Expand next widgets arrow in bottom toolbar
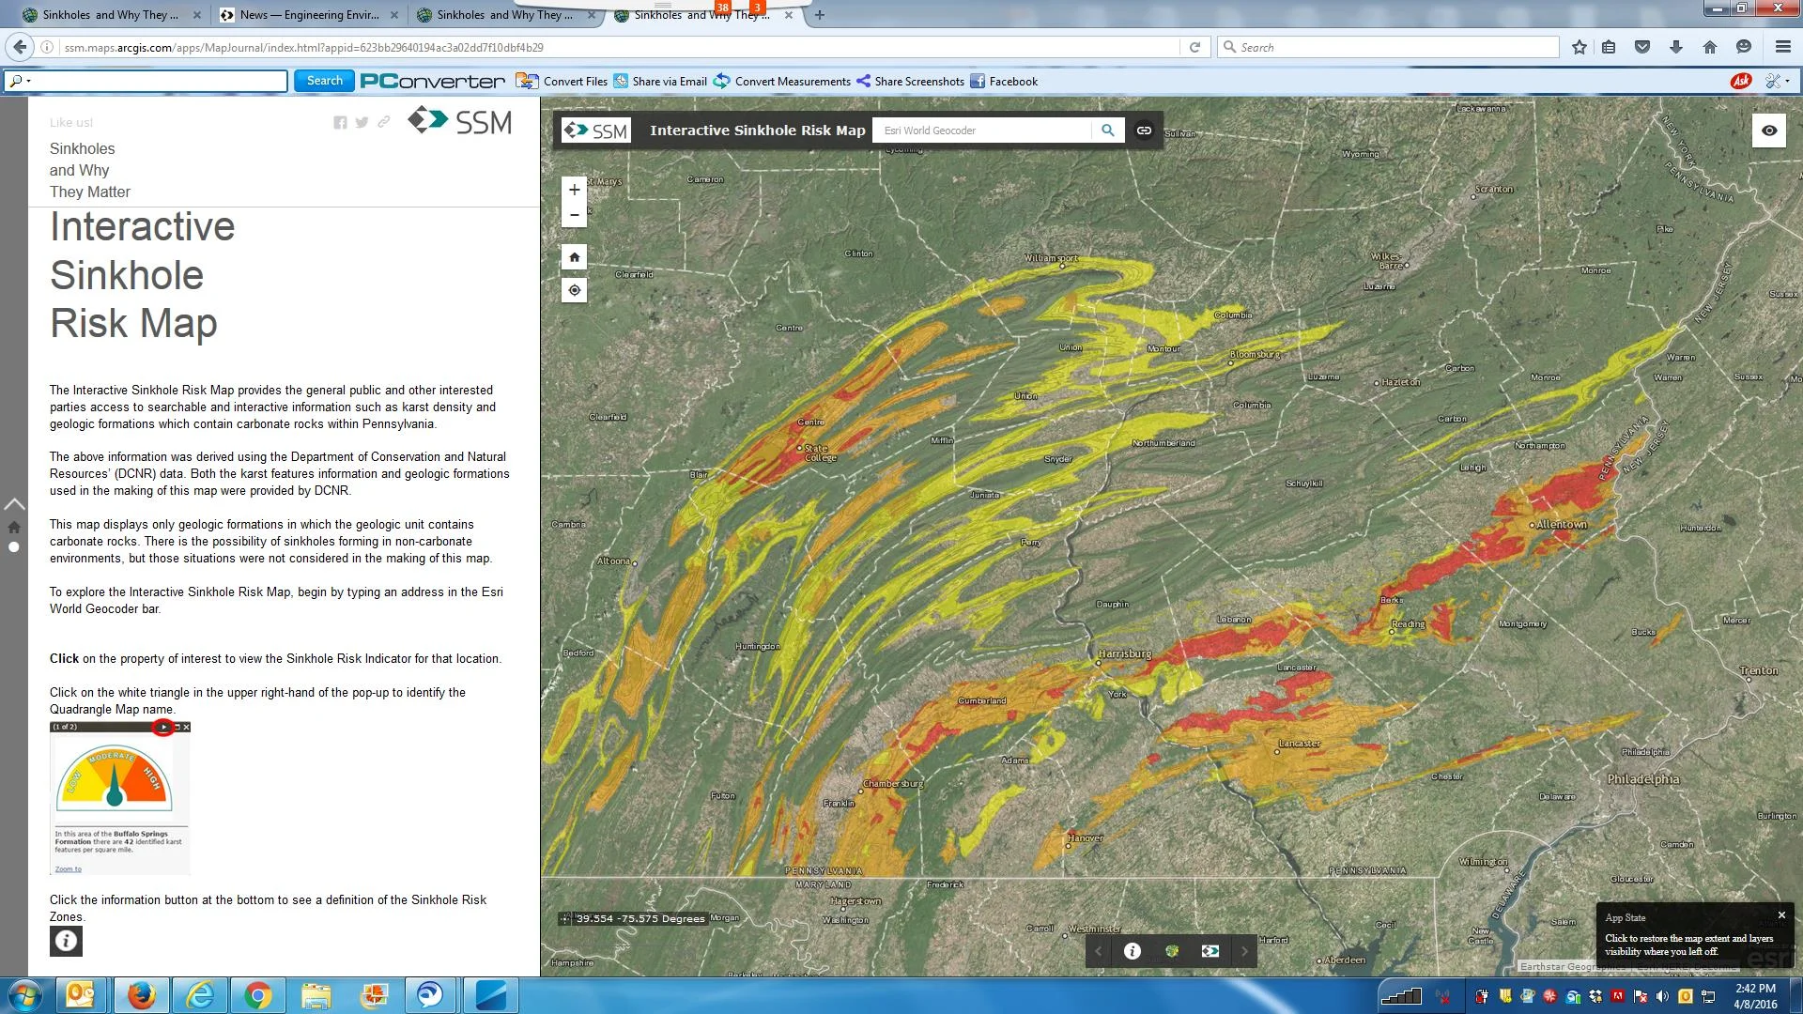This screenshot has height=1014, width=1803. click(x=1245, y=951)
